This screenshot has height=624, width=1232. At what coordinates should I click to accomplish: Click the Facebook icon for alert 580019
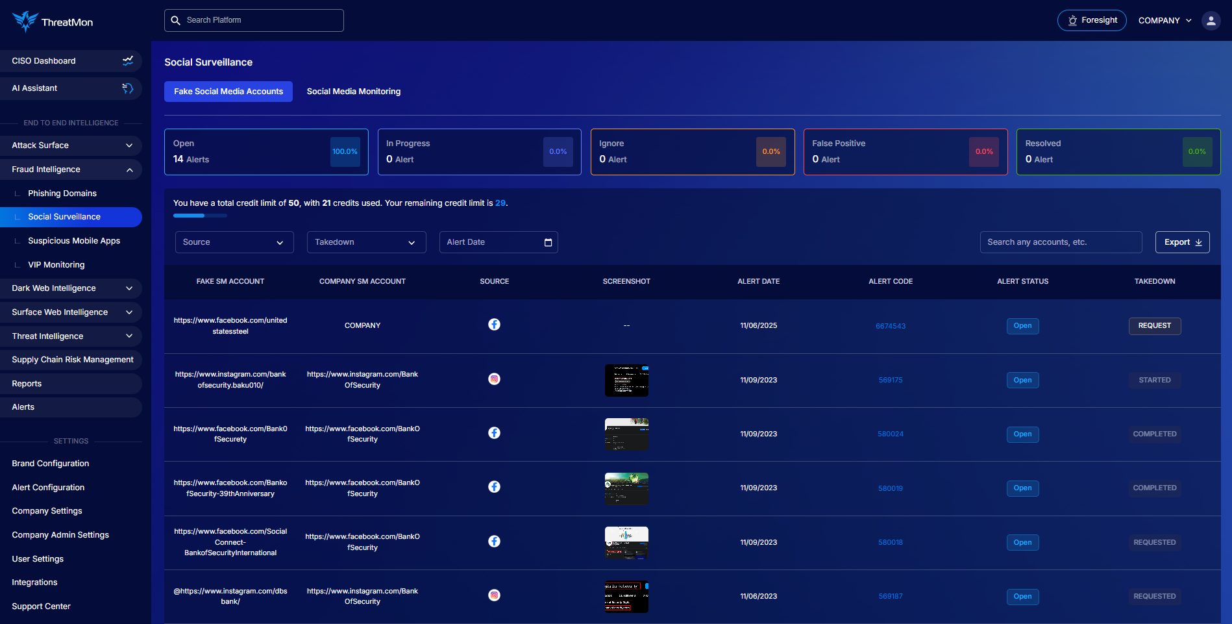pos(494,487)
